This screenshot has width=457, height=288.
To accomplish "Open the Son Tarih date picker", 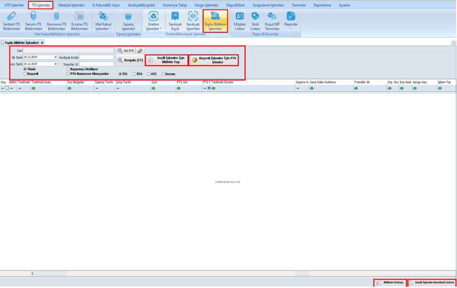I will (x=56, y=64).
